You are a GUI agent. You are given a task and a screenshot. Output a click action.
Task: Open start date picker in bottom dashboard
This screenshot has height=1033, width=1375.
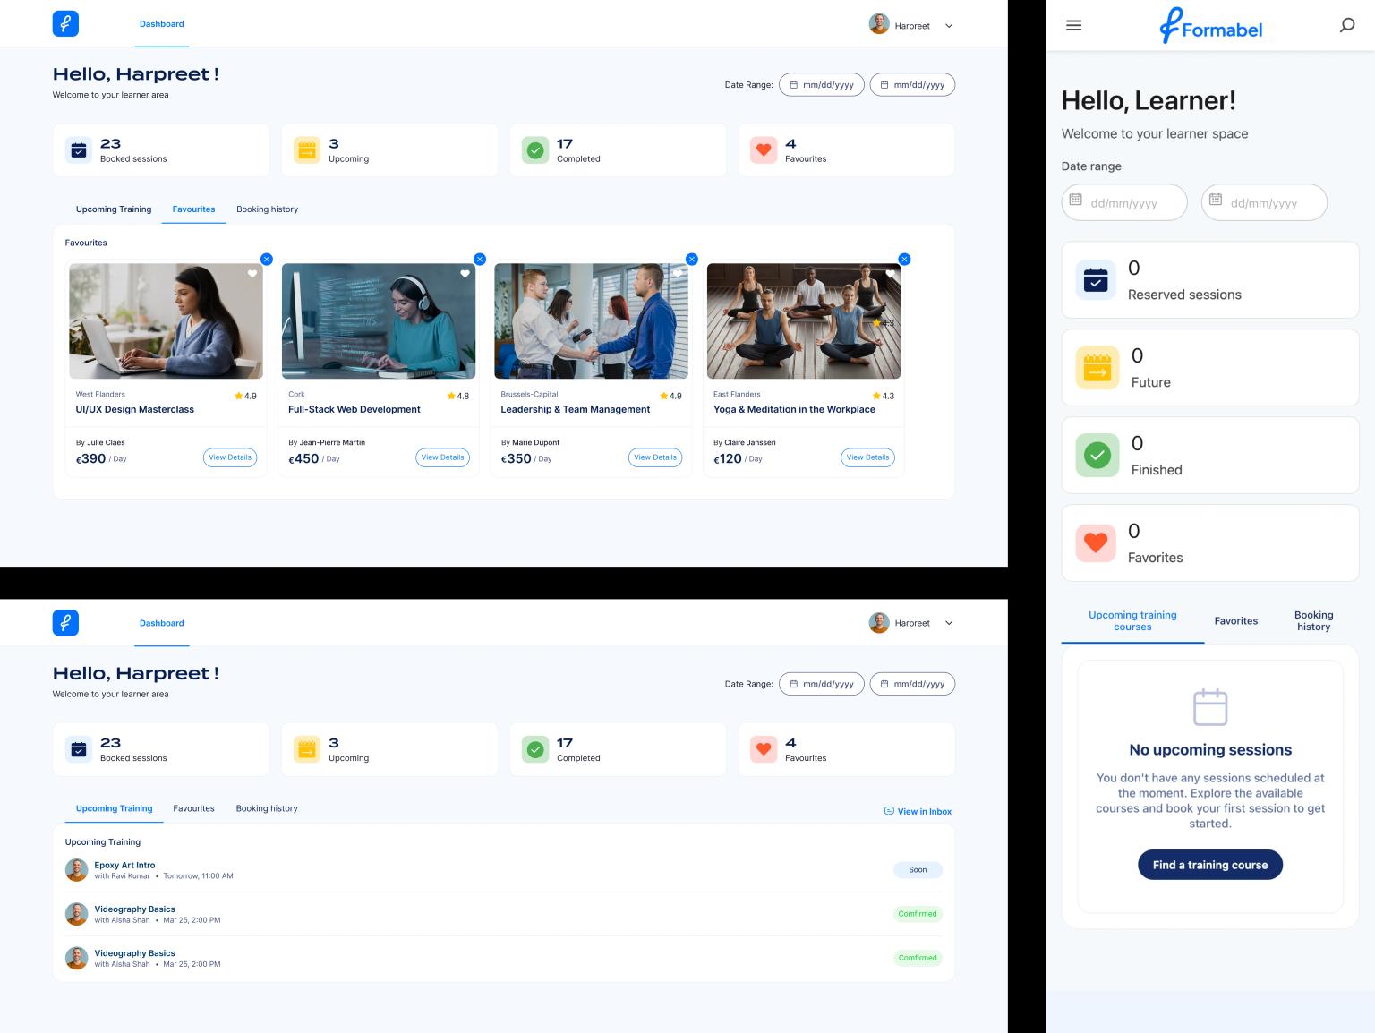822,684
